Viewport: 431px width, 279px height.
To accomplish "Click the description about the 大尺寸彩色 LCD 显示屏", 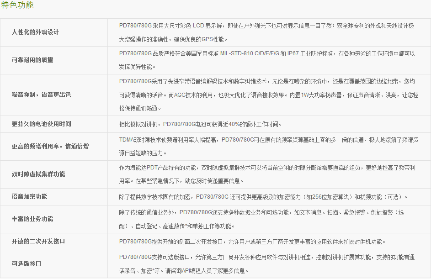I will pyautogui.click(x=266, y=32).
